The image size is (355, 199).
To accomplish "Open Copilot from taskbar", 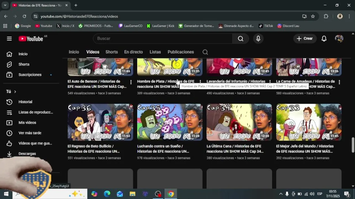I will [94, 194].
